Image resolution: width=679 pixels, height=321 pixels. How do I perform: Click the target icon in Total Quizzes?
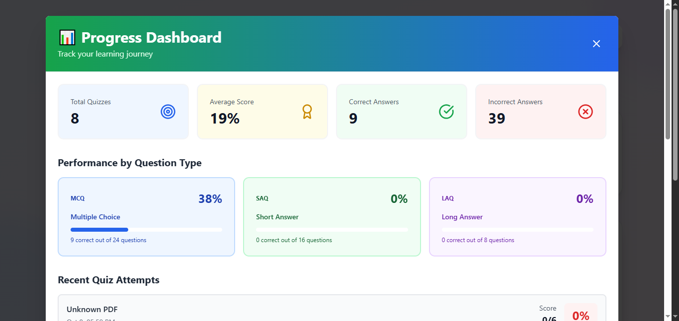point(168,112)
